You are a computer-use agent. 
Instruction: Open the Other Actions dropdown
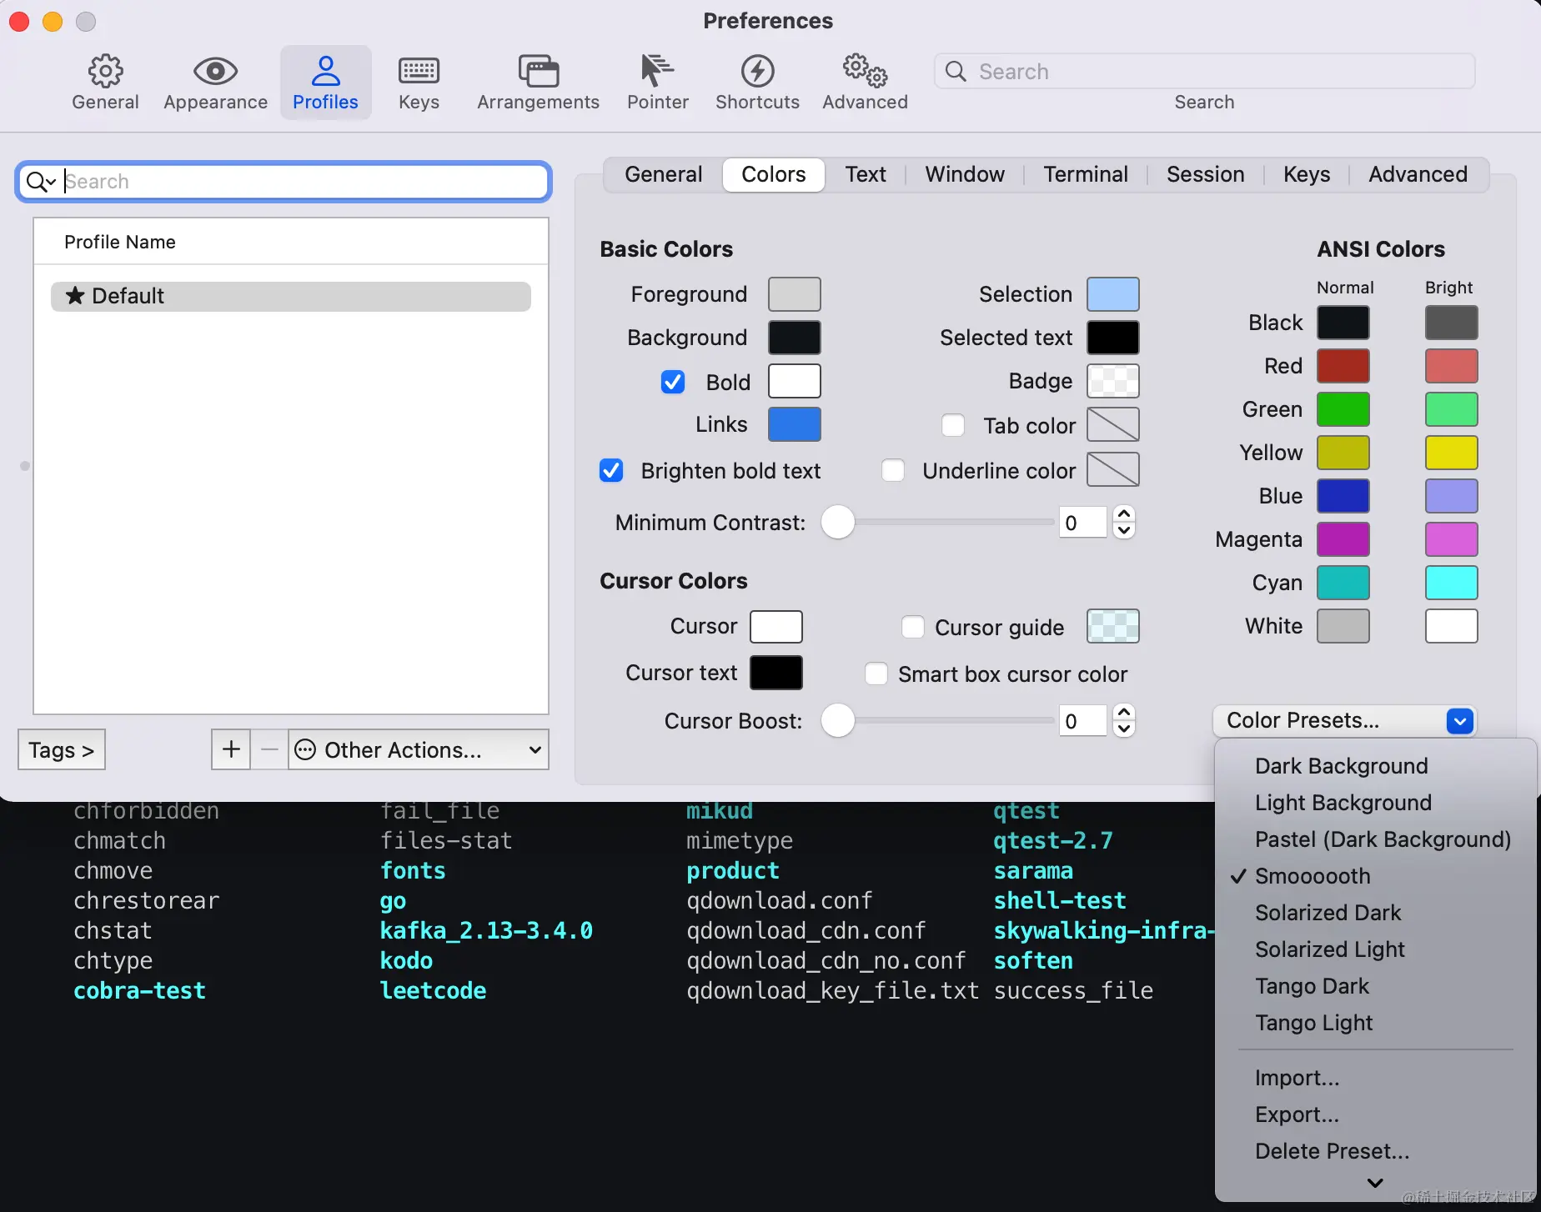coord(419,749)
